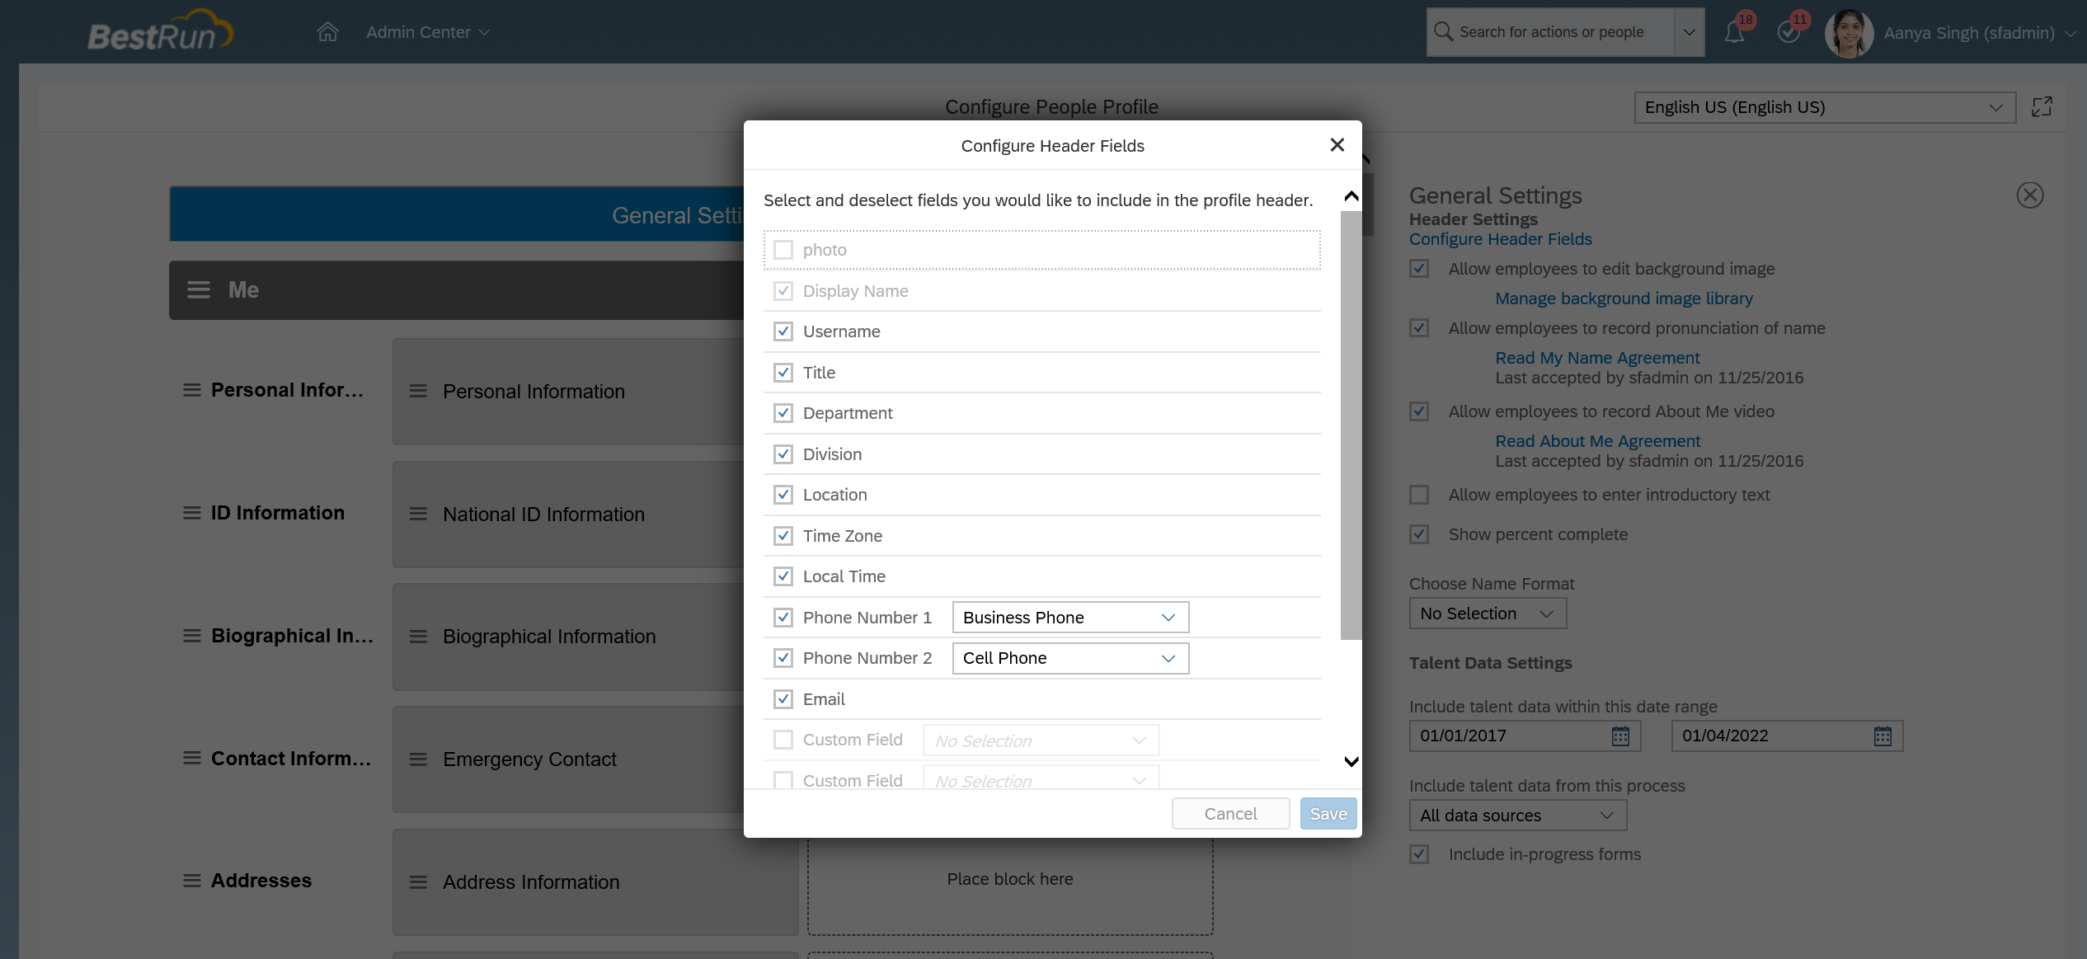Screen dimensions: 2087x959
Task: Open the start date calendar icon
Action: 1620,736
